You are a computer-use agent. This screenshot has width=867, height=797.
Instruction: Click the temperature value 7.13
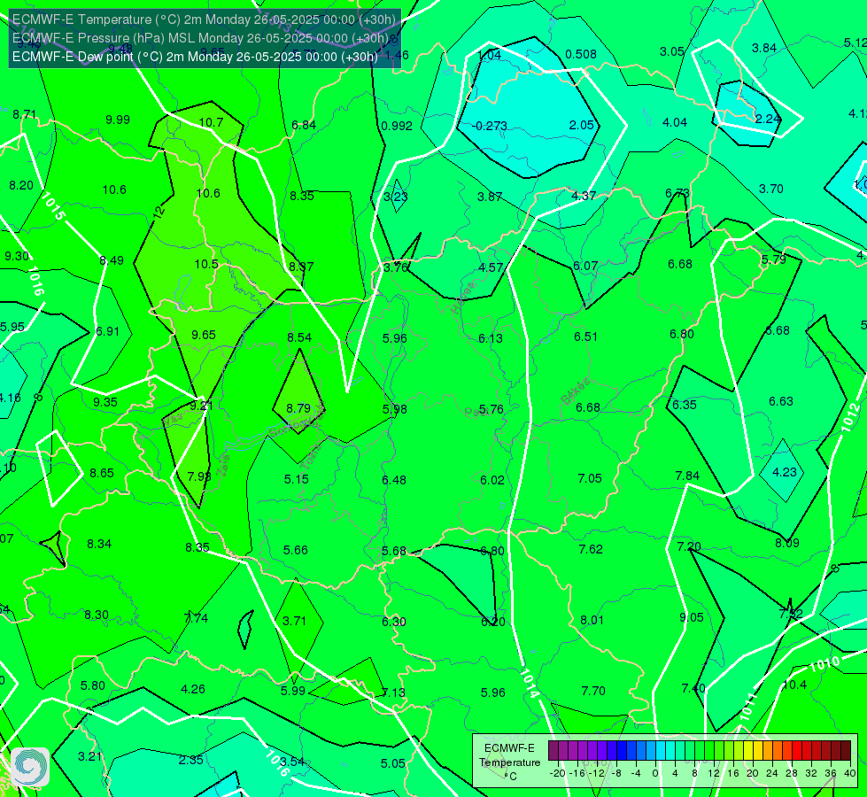[x=394, y=693]
